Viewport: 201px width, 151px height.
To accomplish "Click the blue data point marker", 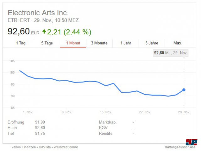I will pos(184,90).
